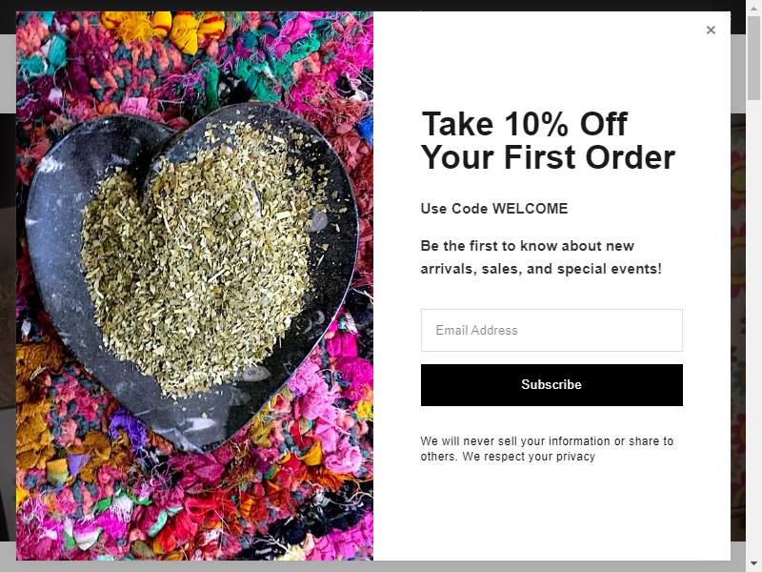
Task: Click the 'We will never sell' privacy note
Action: [x=547, y=441]
